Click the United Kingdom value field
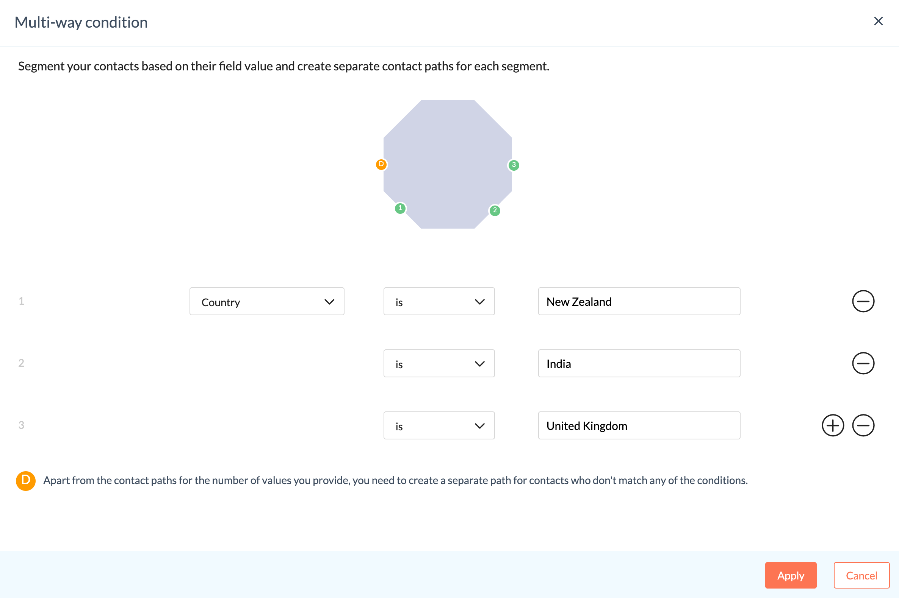This screenshot has width=899, height=598. click(639, 426)
